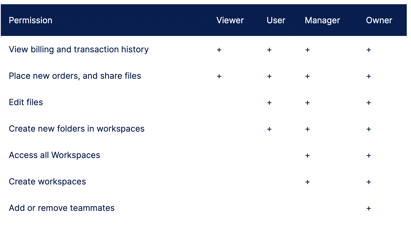
Task: Toggle the Manager permission for Edit files
Action: [307, 103]
